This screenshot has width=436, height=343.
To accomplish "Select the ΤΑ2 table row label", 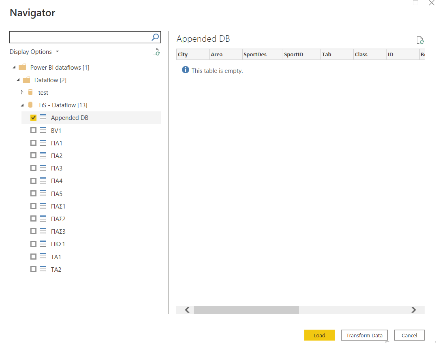I will click(x=56, y=269).
